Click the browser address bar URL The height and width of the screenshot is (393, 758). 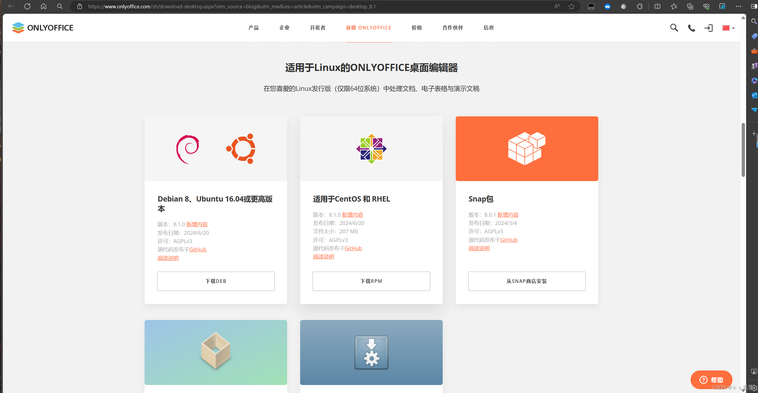coord(232,6)
